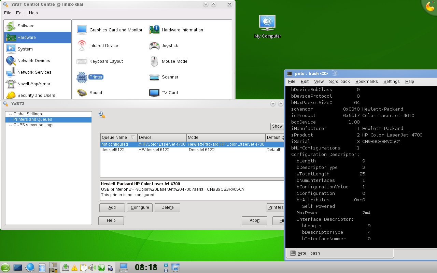Screen dimensions: 437x273
Task: Open Graphics Card and Monitor module
Action: point(110,30)
